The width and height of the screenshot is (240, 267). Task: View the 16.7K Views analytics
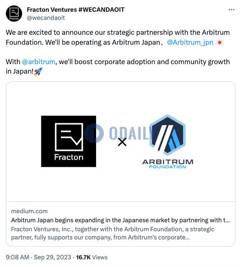tap(92, 257)
